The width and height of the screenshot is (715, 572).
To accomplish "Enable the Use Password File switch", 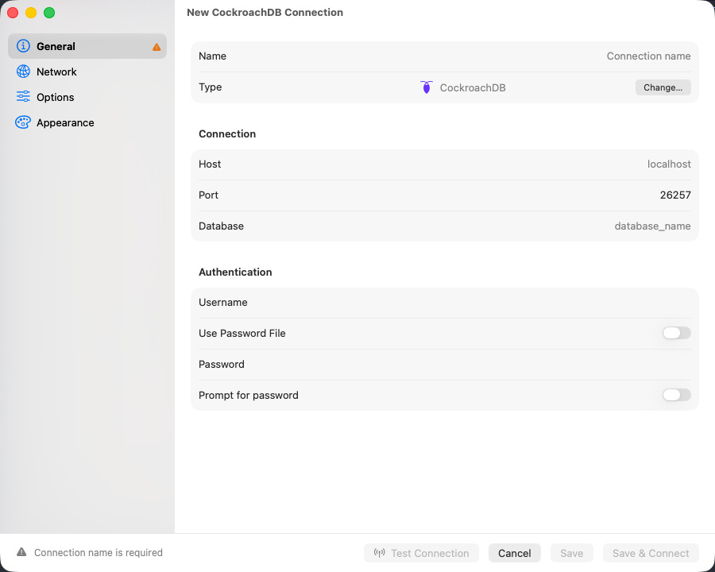I will pyautogui.click(x=676, y=333).
